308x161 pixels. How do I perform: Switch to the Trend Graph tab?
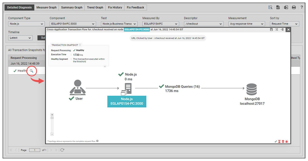tap(95, 8)
